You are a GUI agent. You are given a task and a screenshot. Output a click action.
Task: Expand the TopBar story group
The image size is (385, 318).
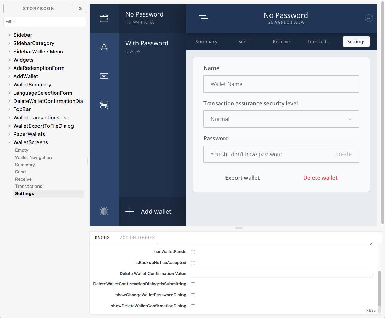tap(22, 109)
